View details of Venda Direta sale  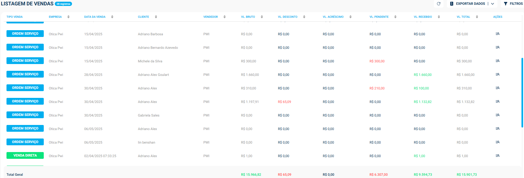(497, 156)
